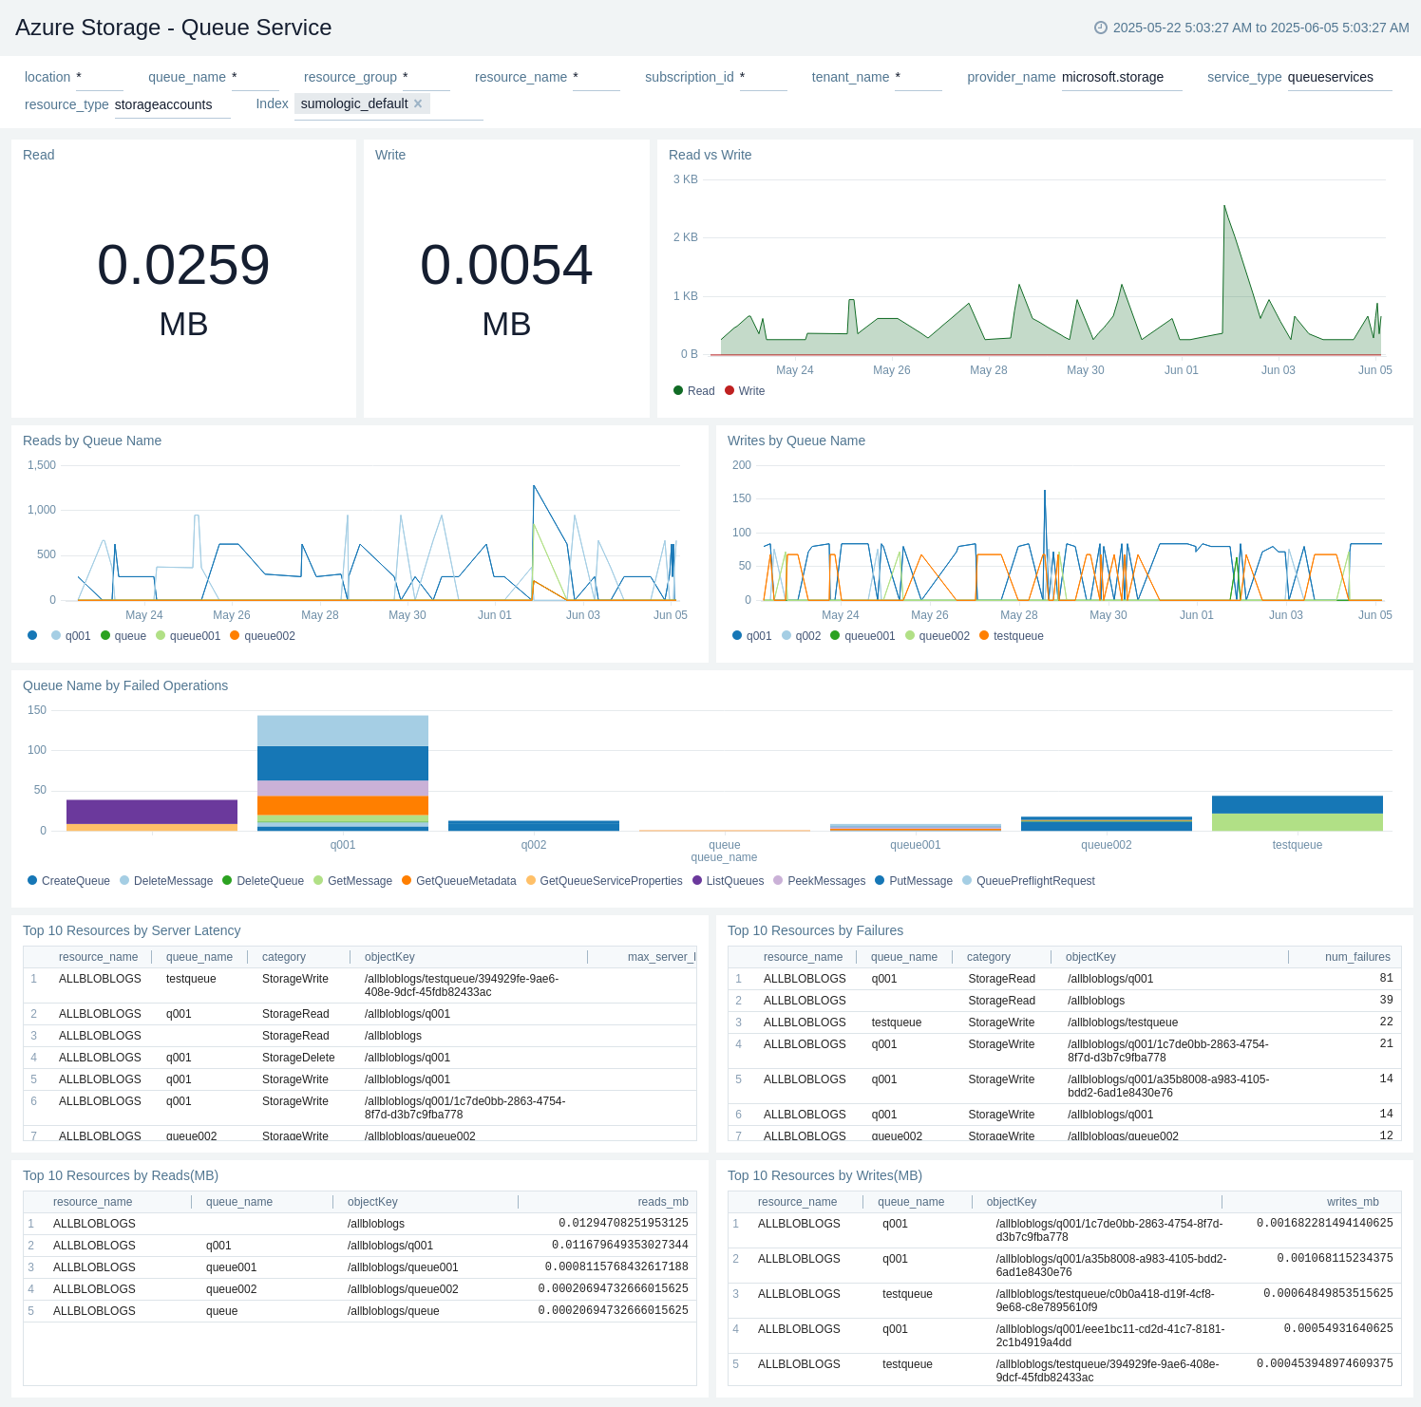Edit the resource_type filter storageaccounts
The image size is (1421, 1407).
click(x=172, y=105)
